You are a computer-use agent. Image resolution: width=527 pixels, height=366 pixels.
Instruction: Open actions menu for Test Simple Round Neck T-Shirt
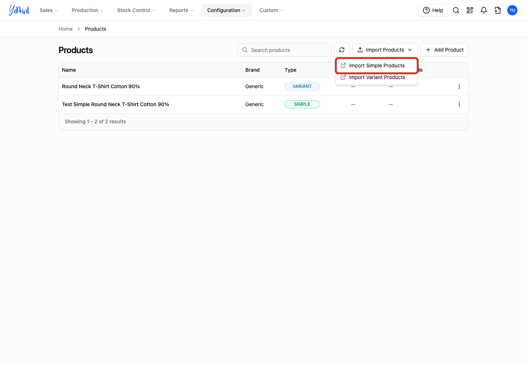tap(459, 104)
